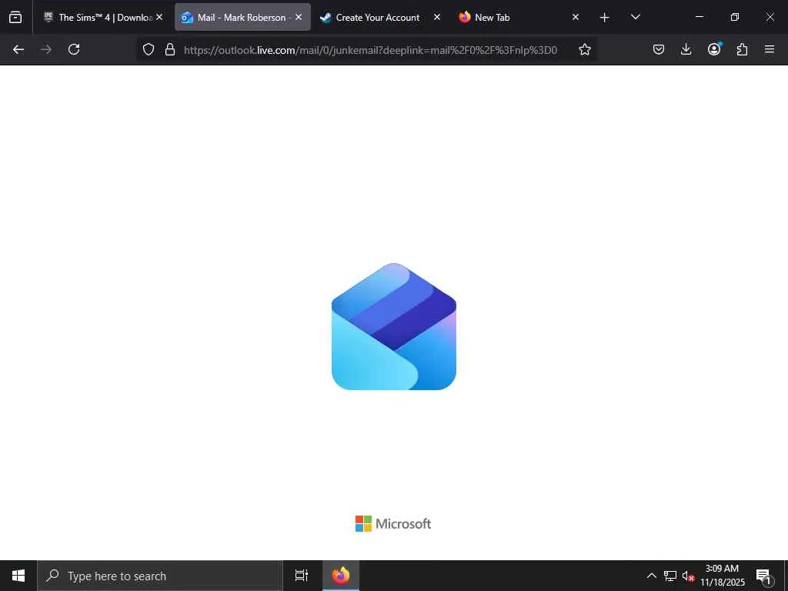Switch to Create Your Account tab
788x591 pixels.
tap(380, 17)
